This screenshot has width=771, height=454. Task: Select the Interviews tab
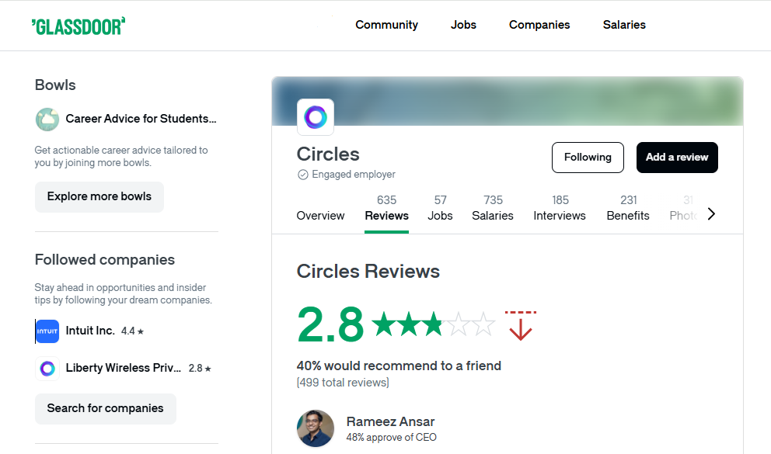coord(560,208)
